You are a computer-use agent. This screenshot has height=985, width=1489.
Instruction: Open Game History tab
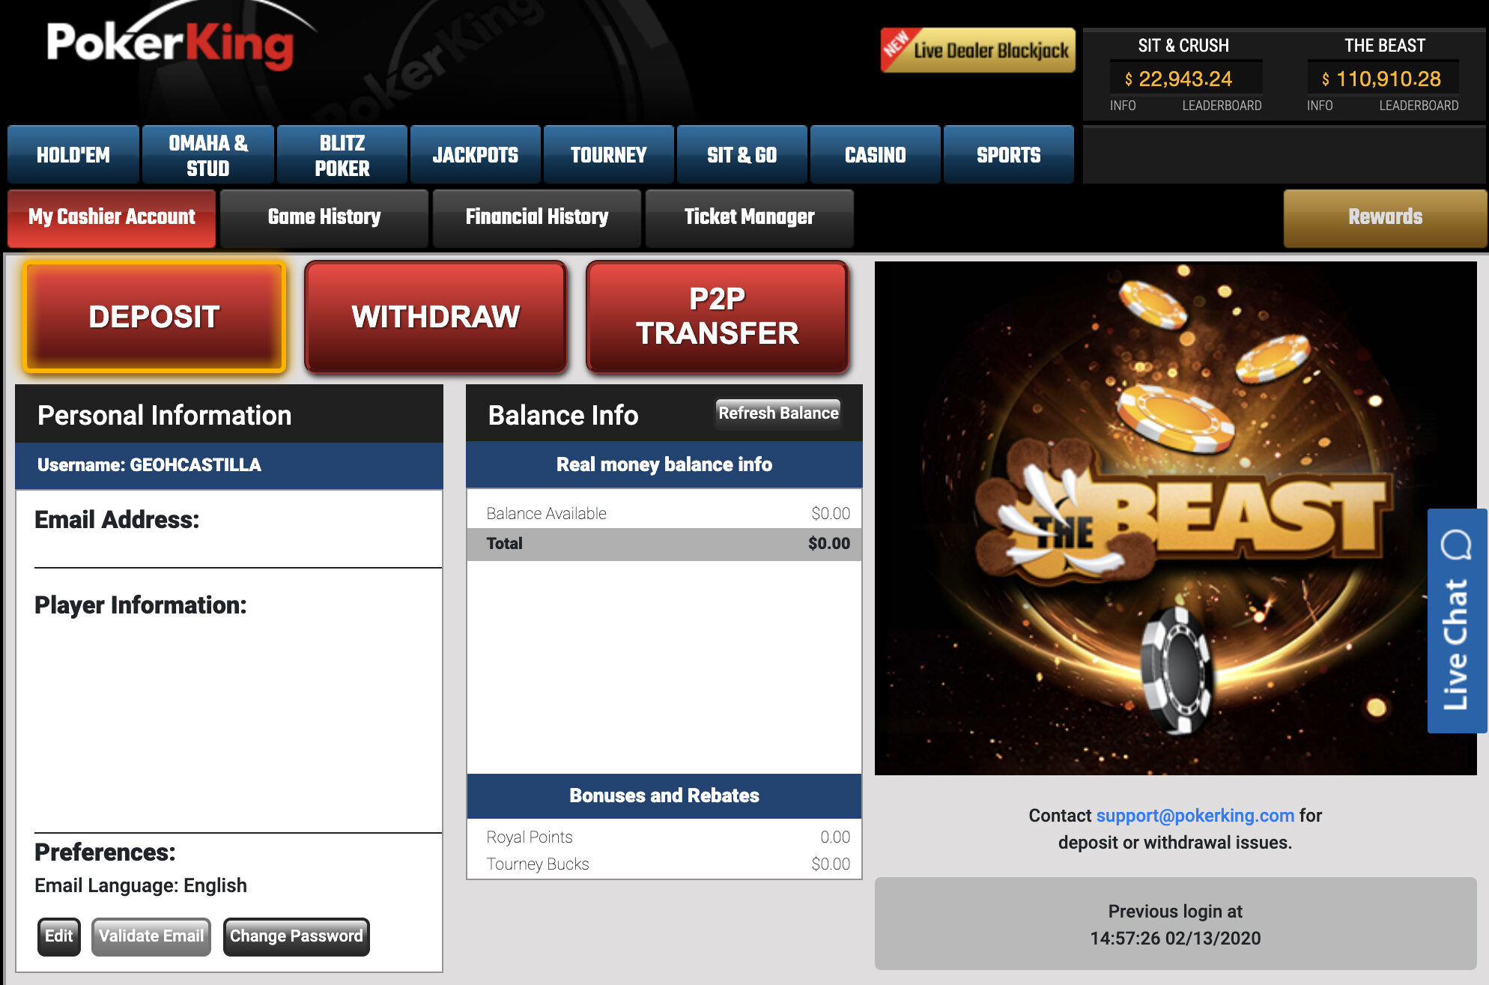coord(325,216)
